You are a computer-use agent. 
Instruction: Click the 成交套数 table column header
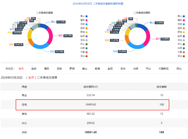[161, 87]
